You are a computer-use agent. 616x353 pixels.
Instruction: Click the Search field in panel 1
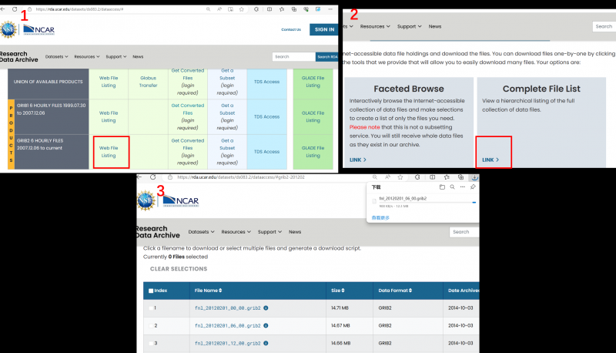tap(293, 56)
